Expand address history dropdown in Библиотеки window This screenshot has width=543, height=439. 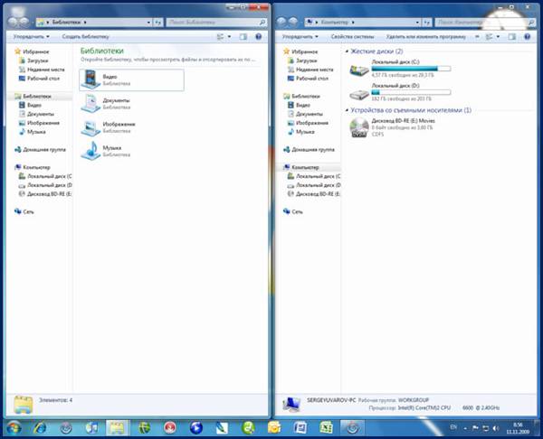click(149, 22)
